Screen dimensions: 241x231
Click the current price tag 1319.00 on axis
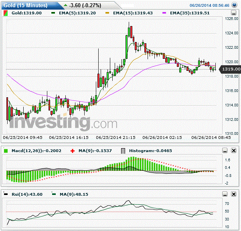click(230, 69)
